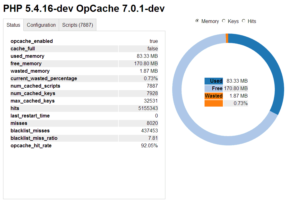Click the Wasted color swatch in the legend
The image size is (295, 211).
tap(214, 96)
